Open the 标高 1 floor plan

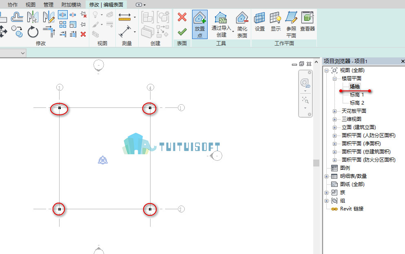357,94
